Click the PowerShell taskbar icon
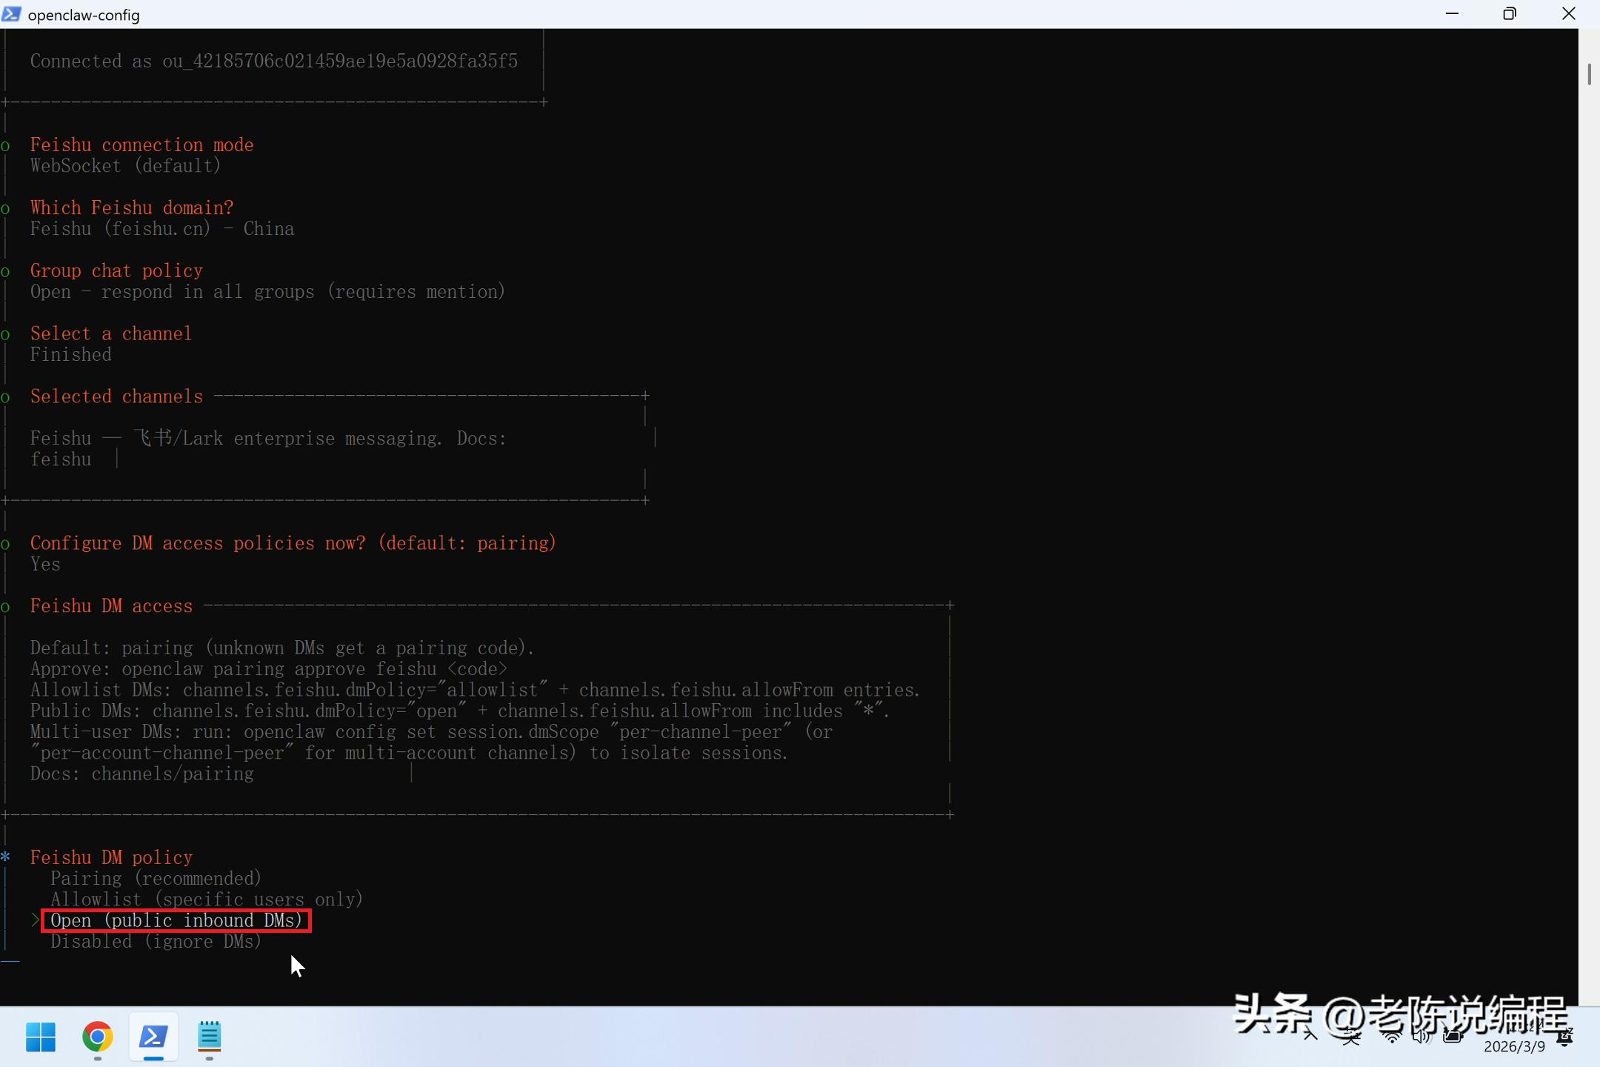Screen dimensions: 1600x1067 (153, 1037)
